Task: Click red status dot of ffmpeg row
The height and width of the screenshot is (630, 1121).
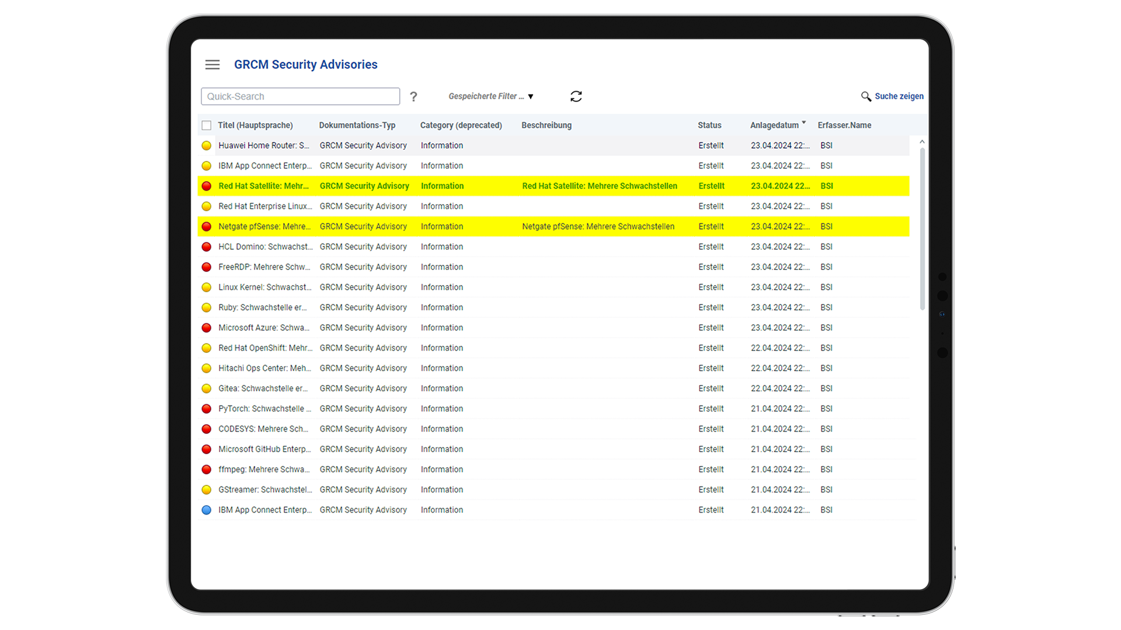Action: coord(206,470)
